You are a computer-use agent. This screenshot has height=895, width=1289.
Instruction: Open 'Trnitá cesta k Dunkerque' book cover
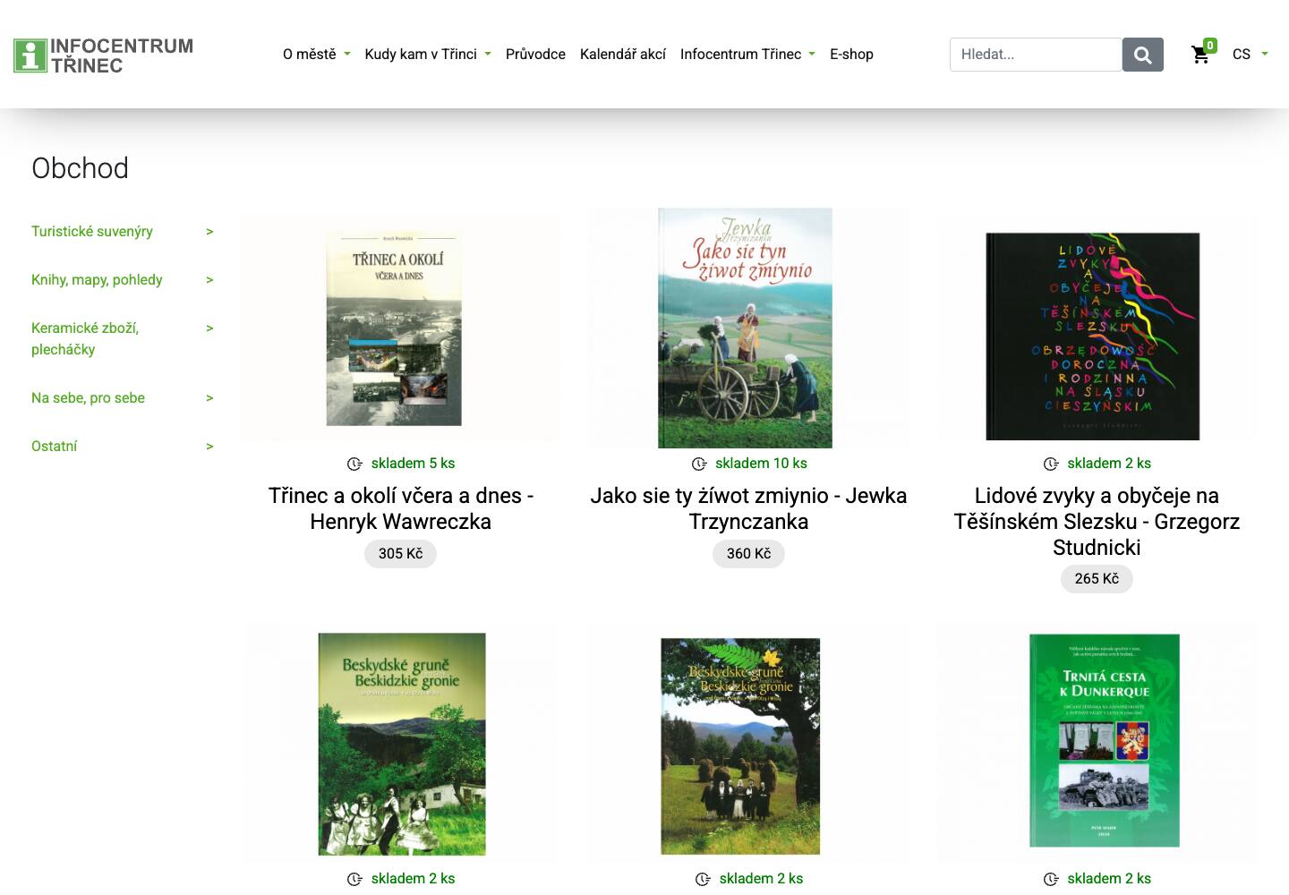click(x=1105, y=740)
